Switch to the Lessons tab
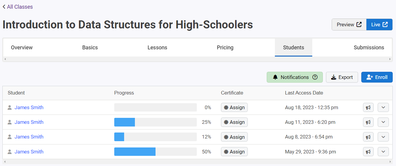The height and width of the screenshot is (166, 396). pos(157,48)
